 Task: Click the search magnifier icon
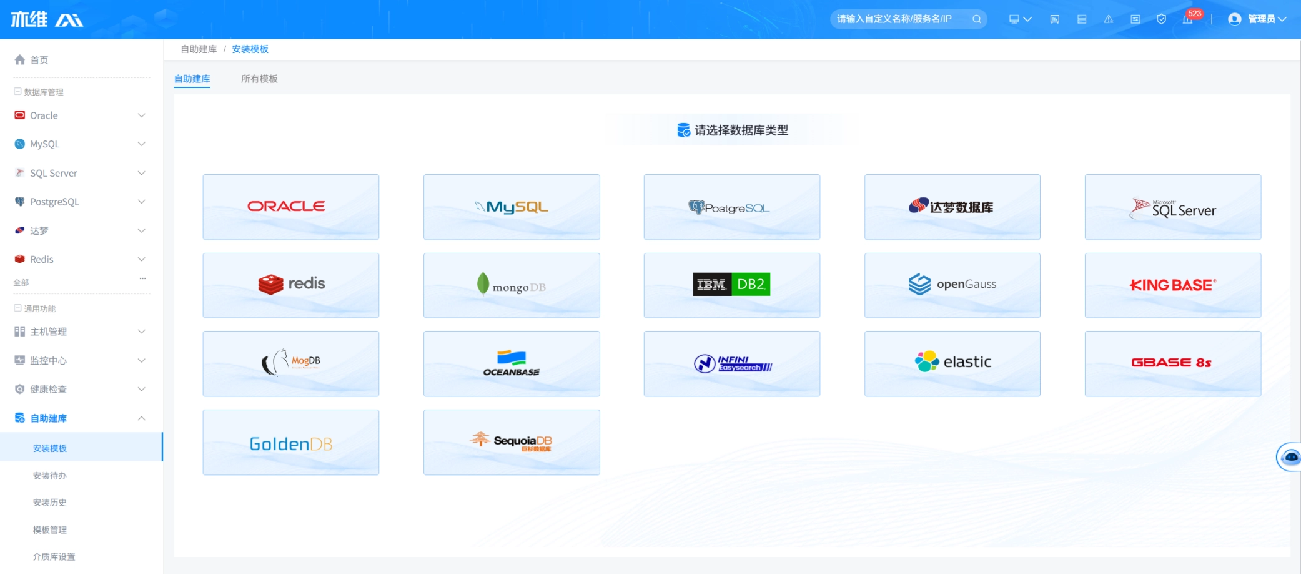[976, 19]
